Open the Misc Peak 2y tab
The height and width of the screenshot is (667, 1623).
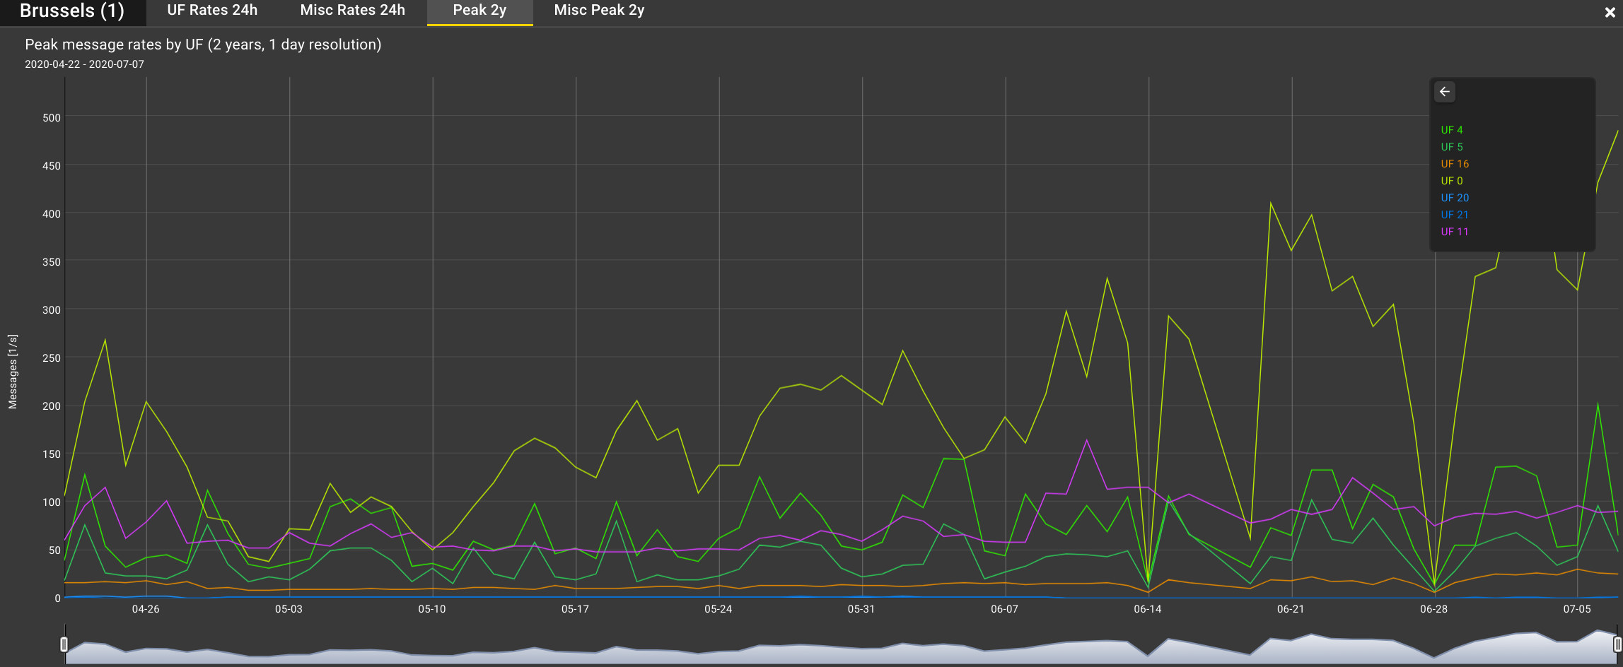[x=598, y=10]
